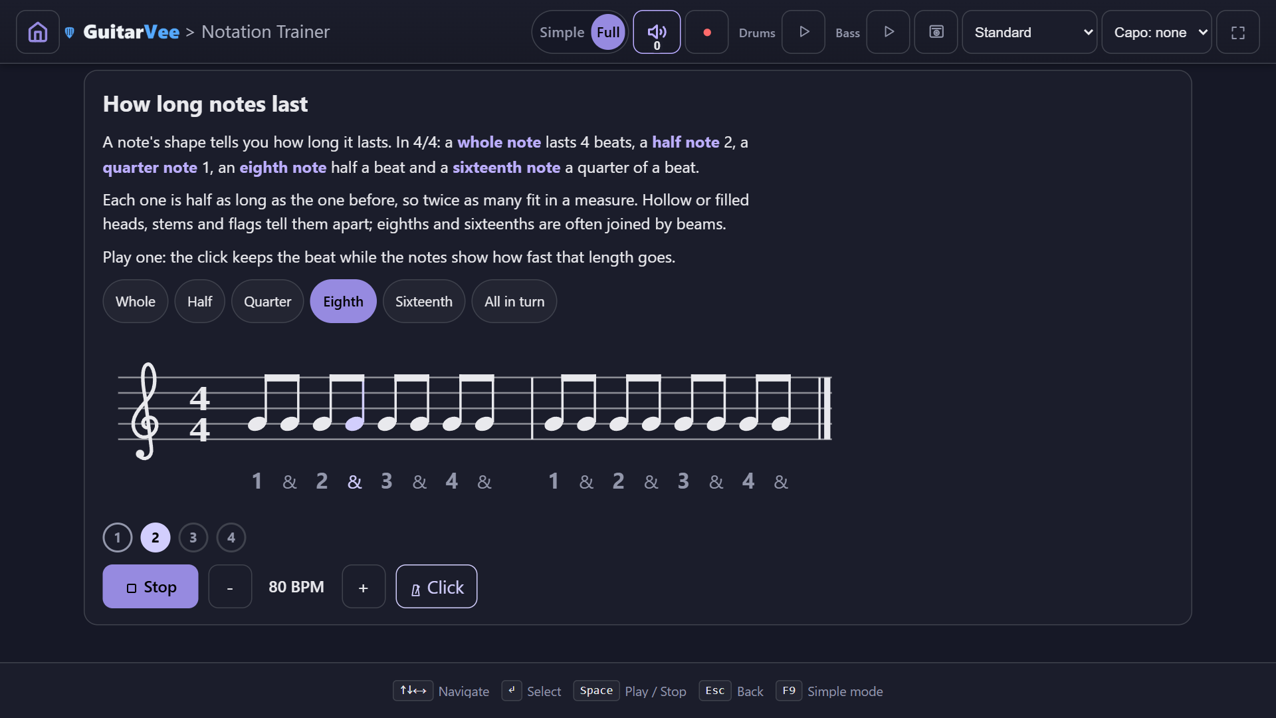Viewport: 1276px width, 718px height.
Task: Select beat indicator 4
Action: click(x=231, y=537)
